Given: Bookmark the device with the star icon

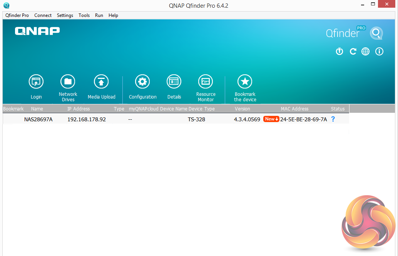Looking at the screenshot, I should 245,82.
